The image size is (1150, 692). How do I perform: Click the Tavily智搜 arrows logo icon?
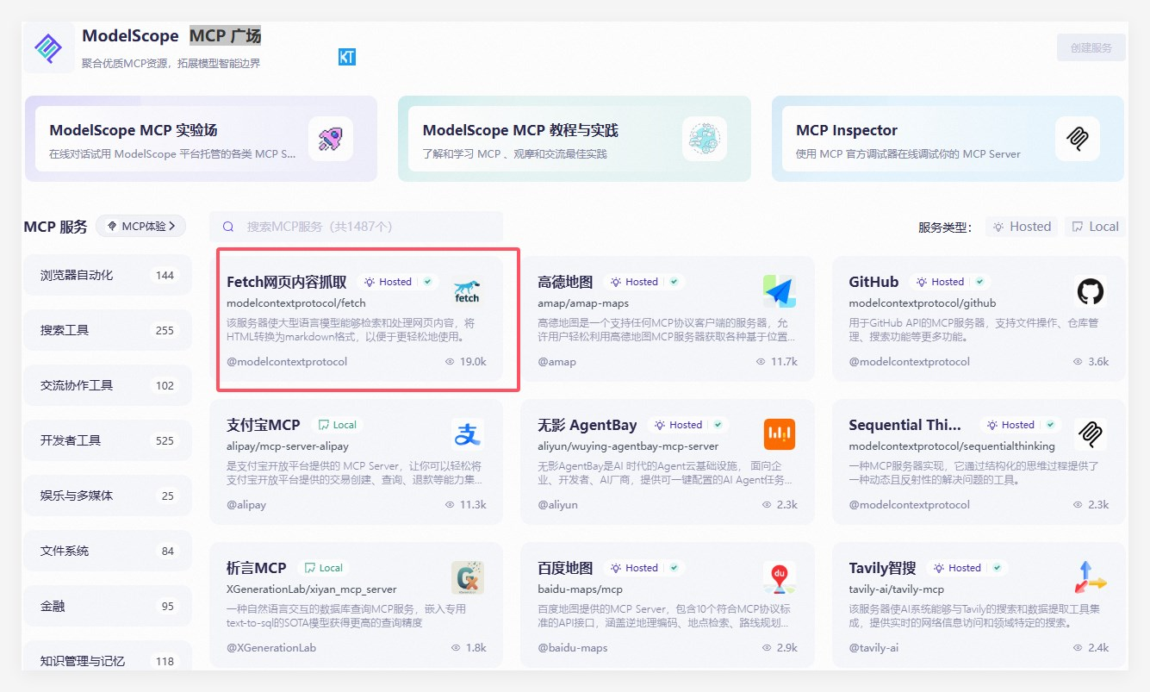(1090, 577)
